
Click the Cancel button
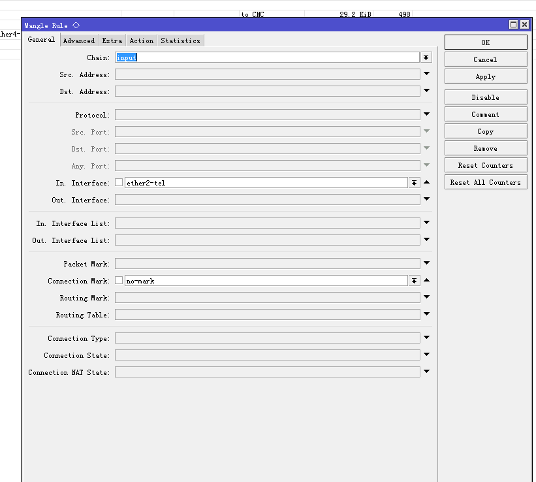[x=486, y=59]
